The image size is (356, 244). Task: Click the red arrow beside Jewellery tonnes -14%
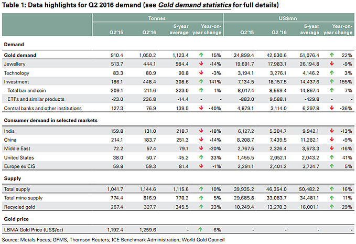pos(201,63)
